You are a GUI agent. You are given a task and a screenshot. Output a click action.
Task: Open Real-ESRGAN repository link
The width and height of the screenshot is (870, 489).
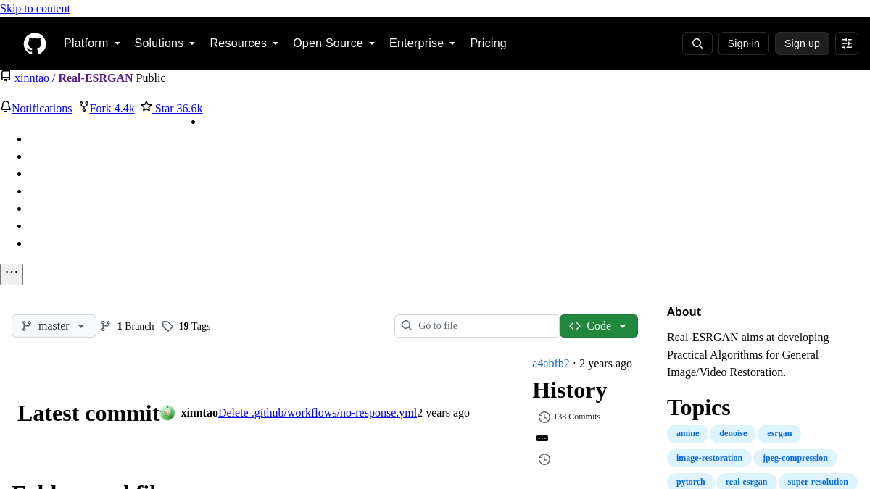96,78
